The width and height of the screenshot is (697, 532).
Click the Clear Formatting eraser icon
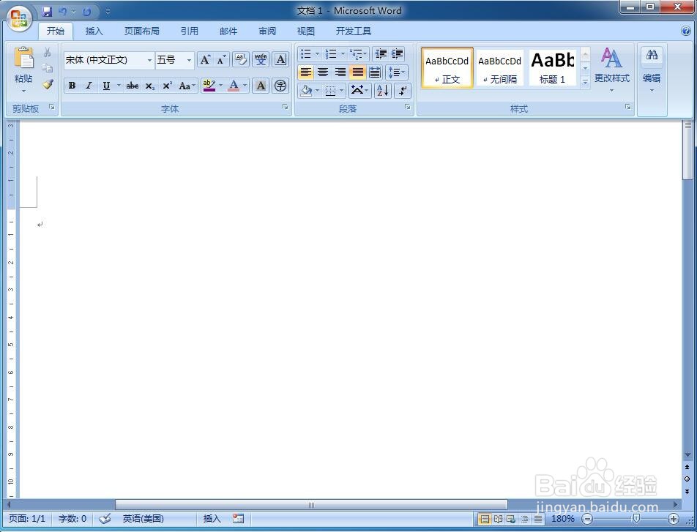click(x=241, y=59)
